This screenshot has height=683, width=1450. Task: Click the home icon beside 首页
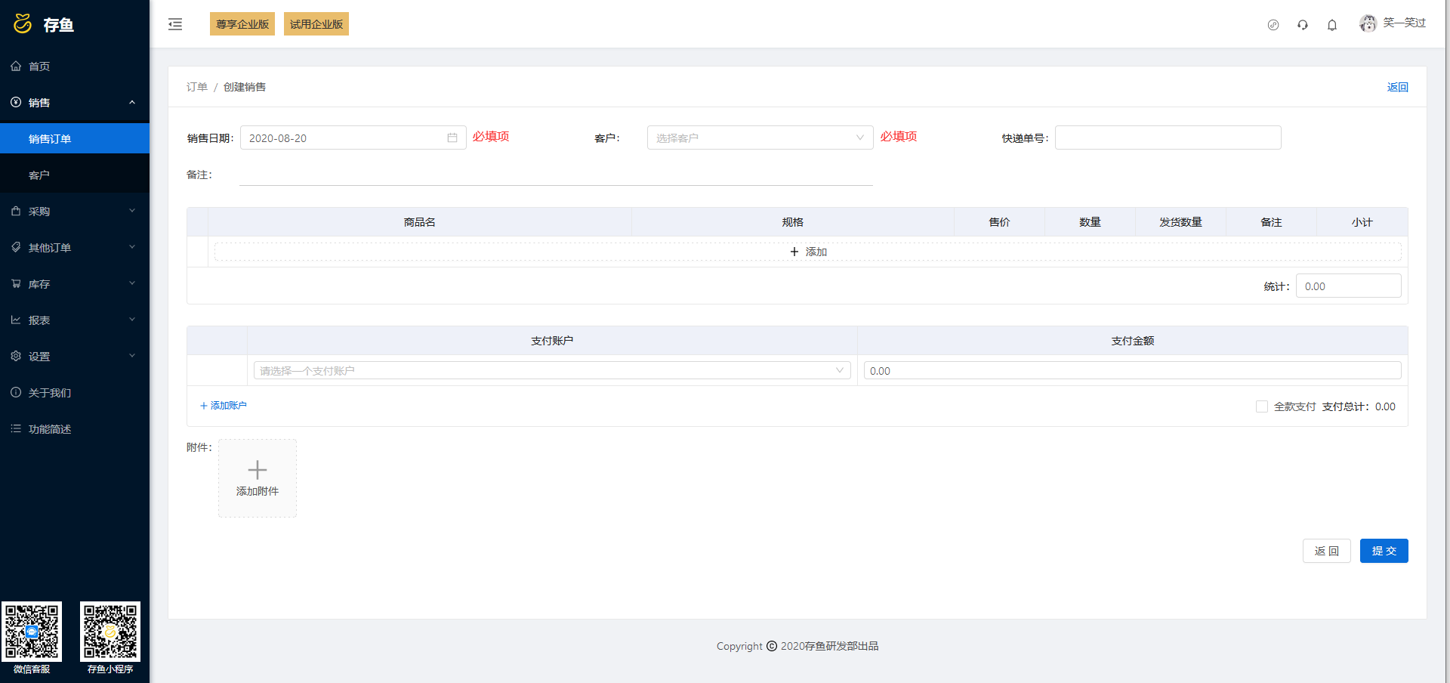click(x=16, y=66)
